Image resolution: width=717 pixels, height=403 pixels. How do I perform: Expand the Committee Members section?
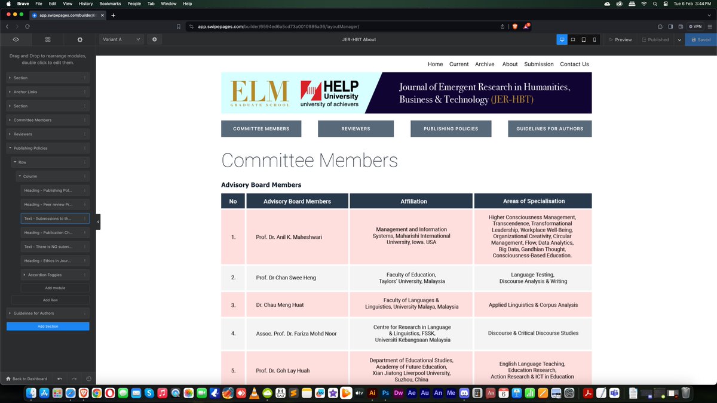pyautogui.click(x=10, y=120)
